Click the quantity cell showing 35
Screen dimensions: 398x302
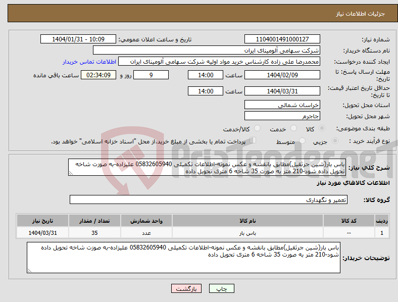(x=94, y=233)
